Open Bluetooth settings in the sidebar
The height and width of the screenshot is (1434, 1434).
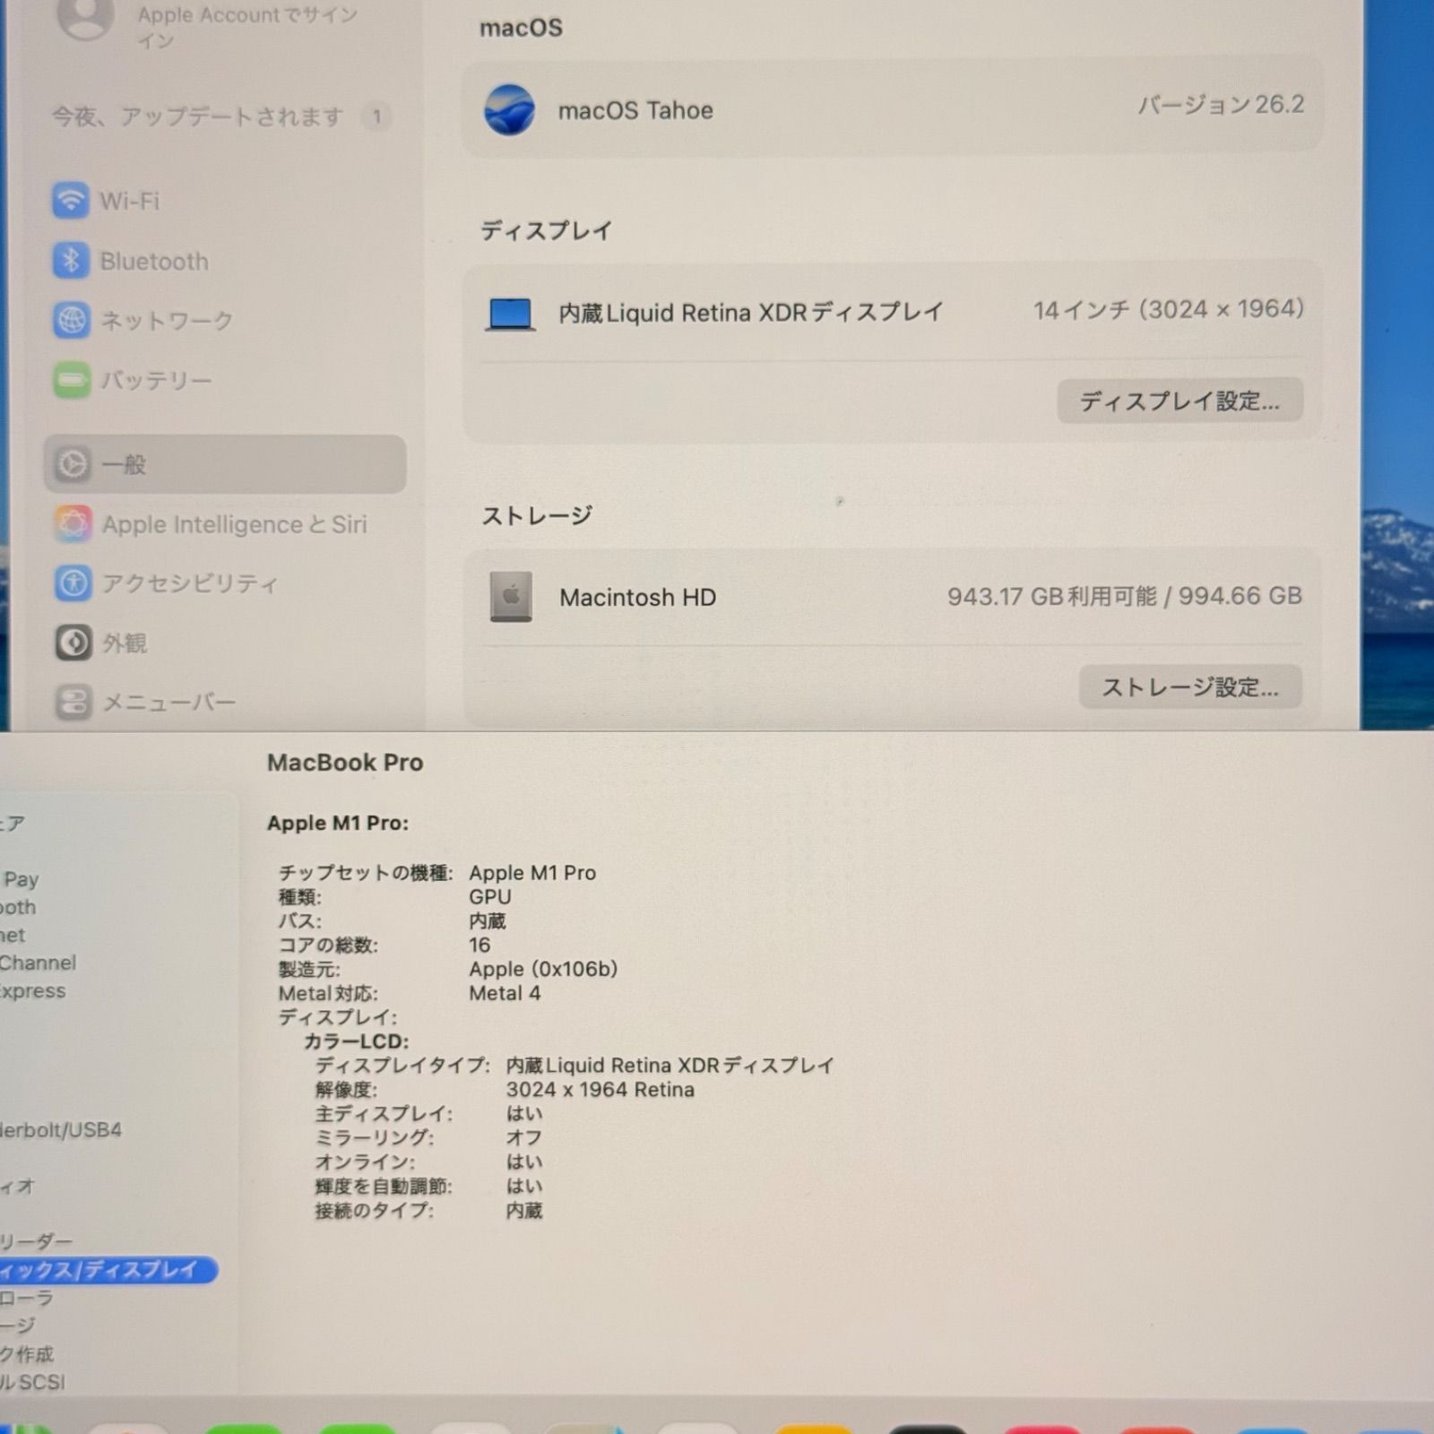224,261
